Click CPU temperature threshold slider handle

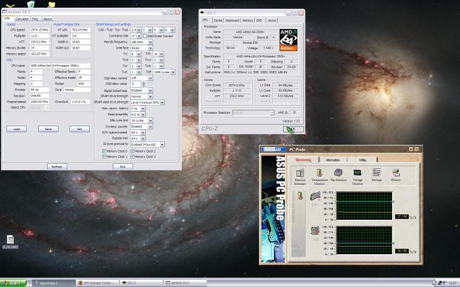(393, 202)
